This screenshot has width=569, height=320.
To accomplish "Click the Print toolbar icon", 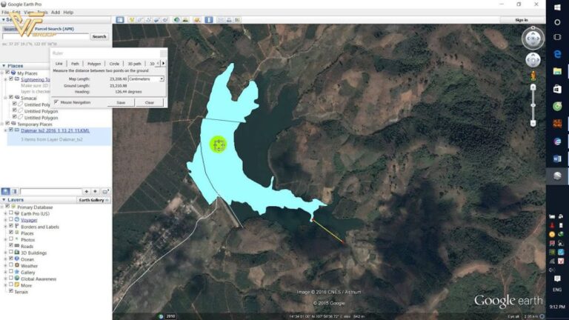I will click(x=229, y=20).
